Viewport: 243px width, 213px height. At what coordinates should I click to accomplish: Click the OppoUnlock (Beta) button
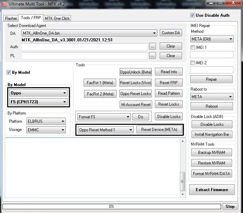(x=136, y=72)
